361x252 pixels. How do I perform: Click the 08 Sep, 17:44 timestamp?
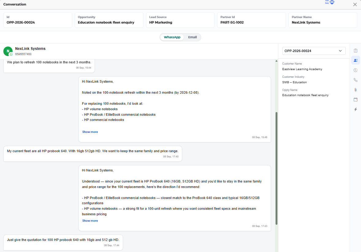pos(111,245)
